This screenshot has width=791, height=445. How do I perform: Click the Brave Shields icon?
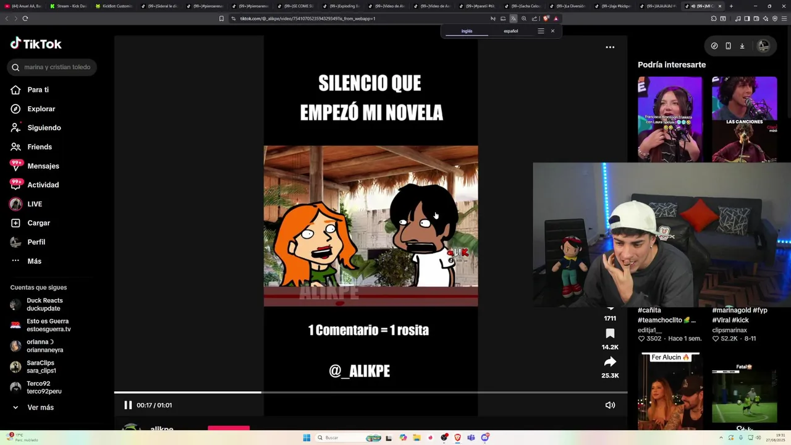pos(546,19)
